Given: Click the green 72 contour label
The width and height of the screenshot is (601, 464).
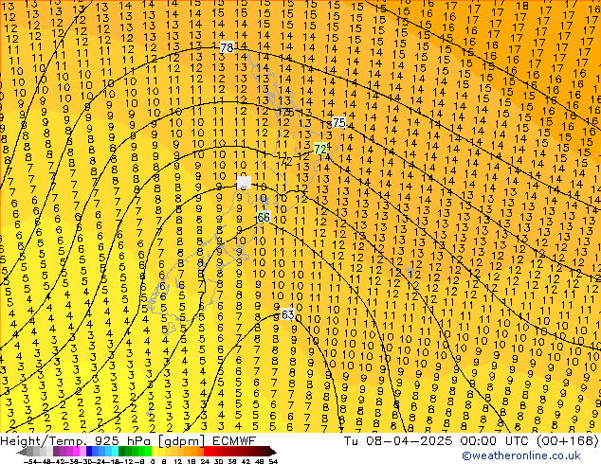Looking at the screenshot, I should [320, 149].
